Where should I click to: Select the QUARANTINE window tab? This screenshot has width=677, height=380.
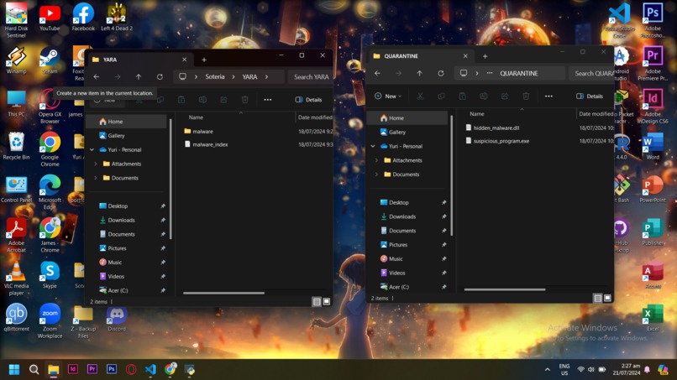coord(421,56)
